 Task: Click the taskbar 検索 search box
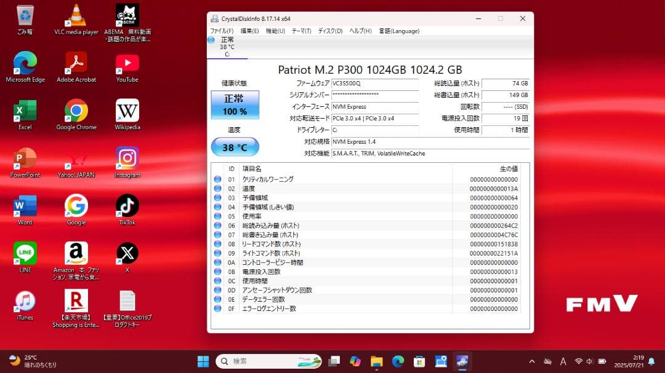click(268, 361)
